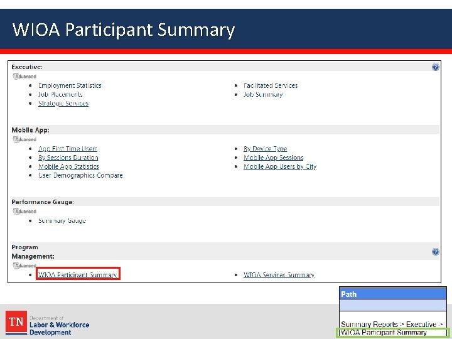The width and height of the screenshot is (452, 339).
Task: Open Advanced options under Executive
Action: [24, 77]
